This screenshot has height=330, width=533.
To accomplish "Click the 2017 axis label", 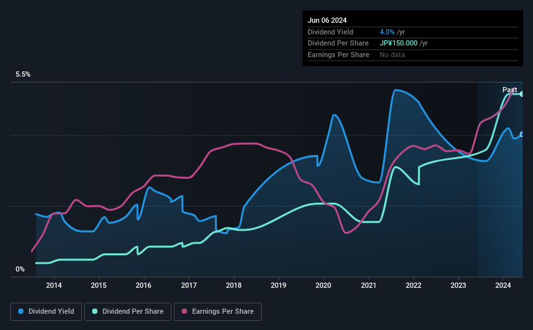I will point(189,285).
